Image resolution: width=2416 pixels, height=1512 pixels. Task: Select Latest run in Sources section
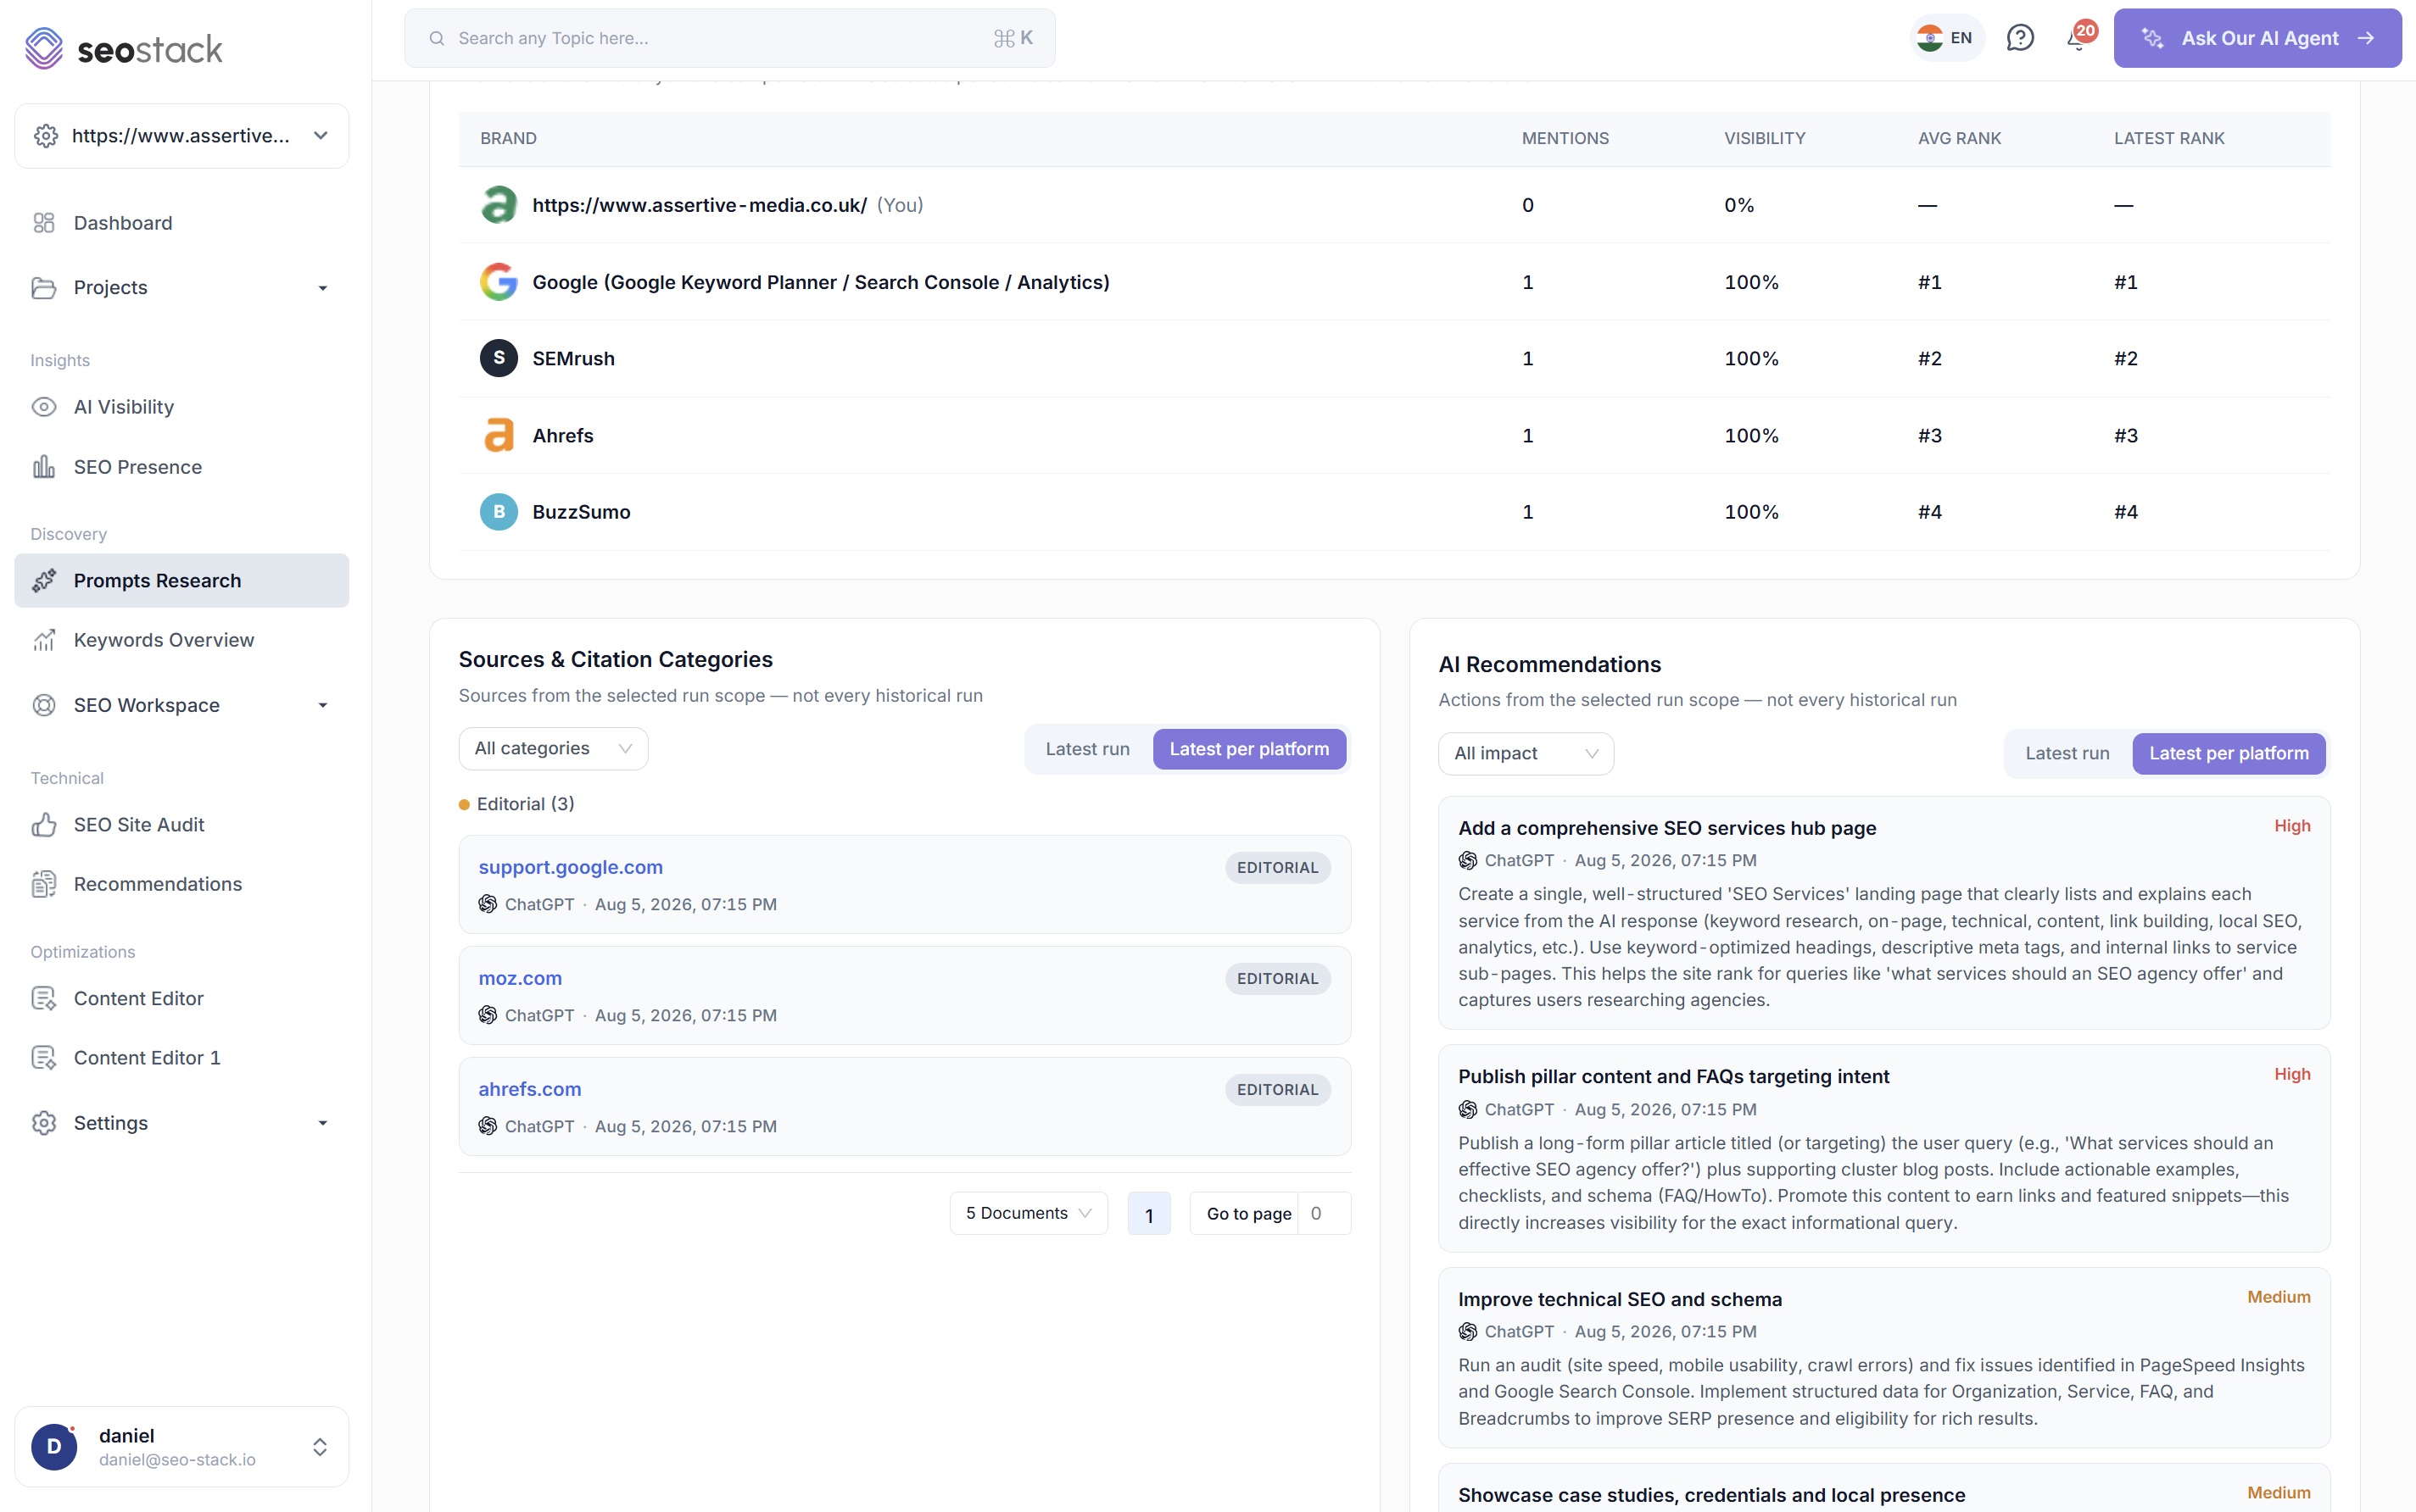pos(1087,749)
